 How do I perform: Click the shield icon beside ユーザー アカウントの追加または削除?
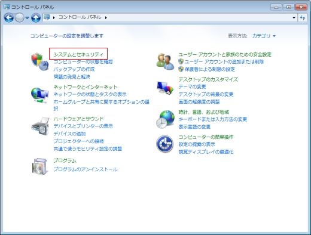(181, 61)
